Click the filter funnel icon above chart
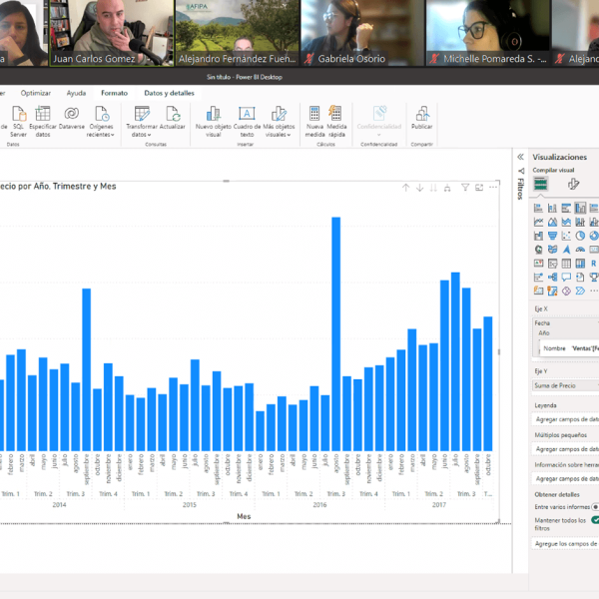This screenshot has width=599, height=599. pos(465,187)
